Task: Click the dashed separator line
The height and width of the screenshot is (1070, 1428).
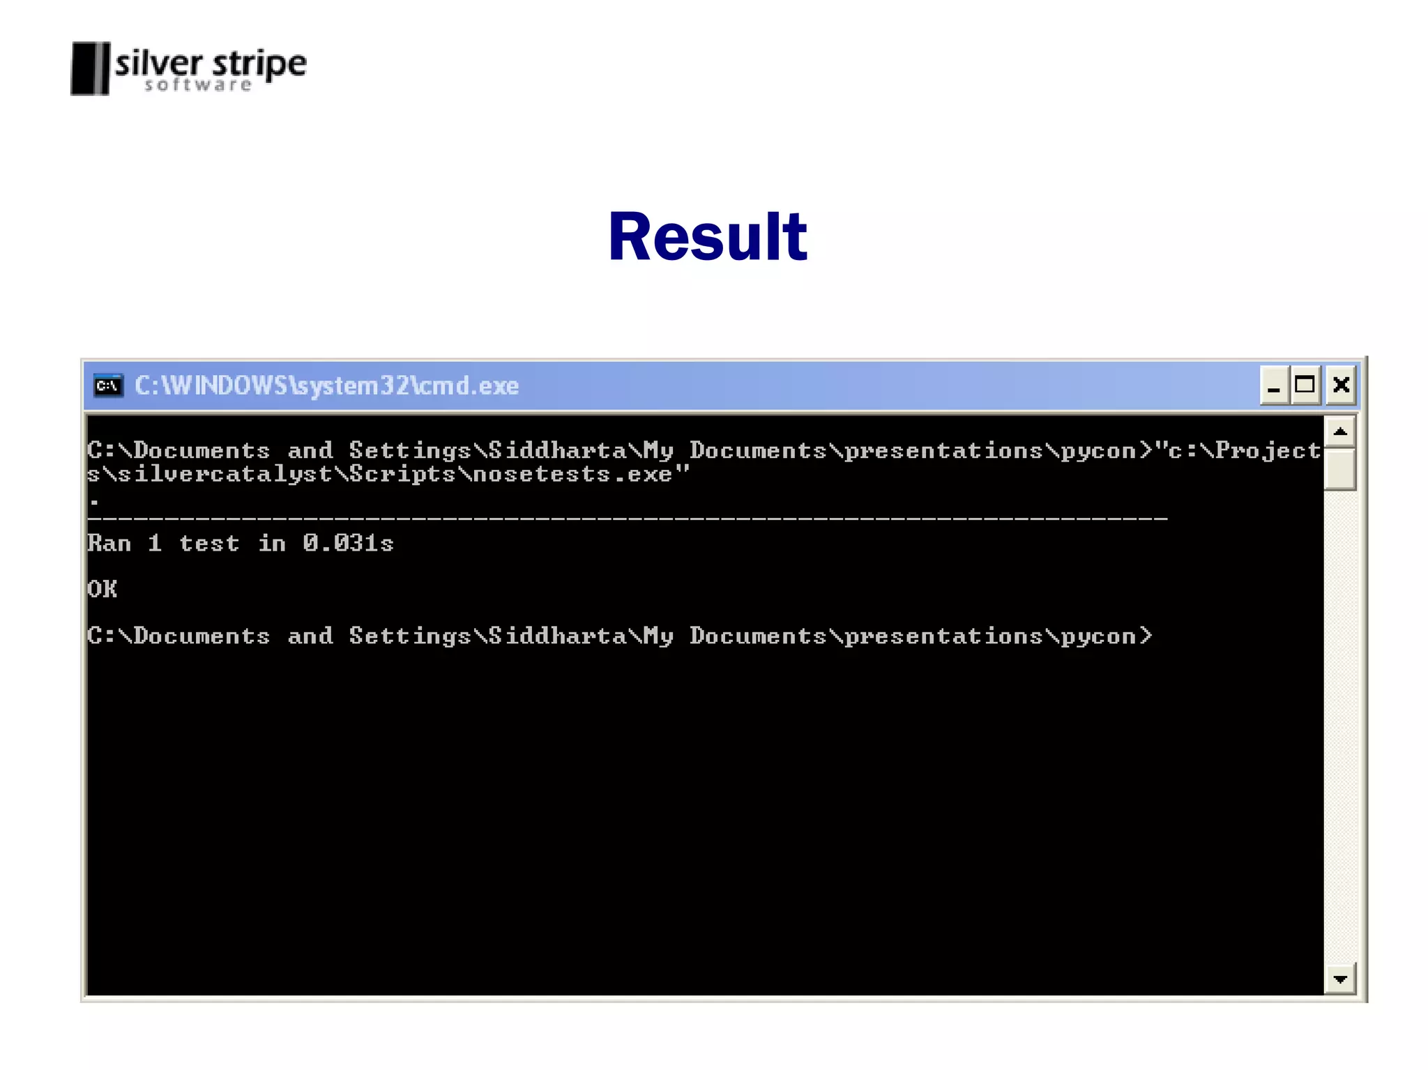Action: click(628, 518)
